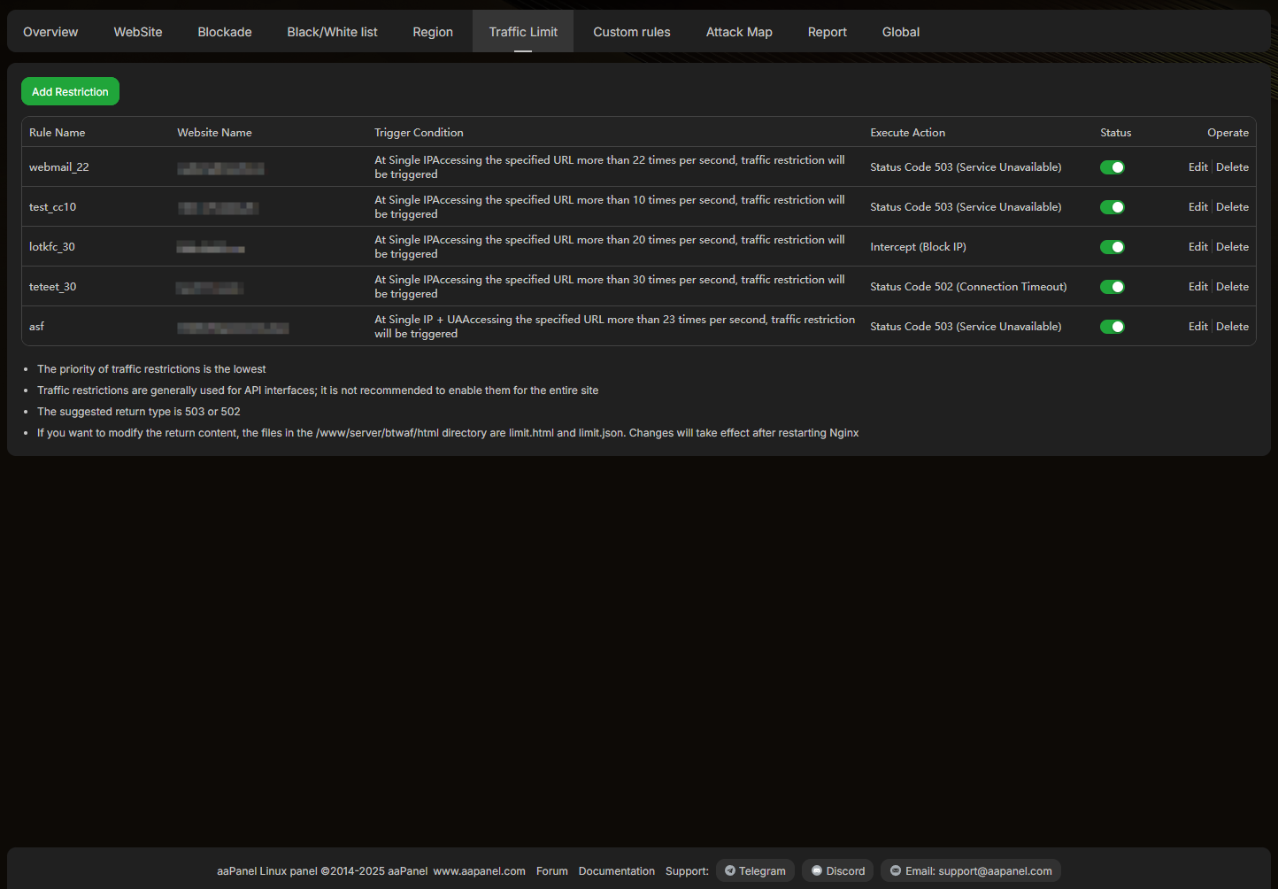Switch off the teteet_30 rule
The image size is (1278, 889).
[x=1112, y=287]
